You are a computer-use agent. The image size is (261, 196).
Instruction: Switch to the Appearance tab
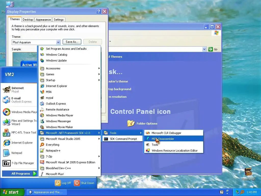[x=43, y=19]
